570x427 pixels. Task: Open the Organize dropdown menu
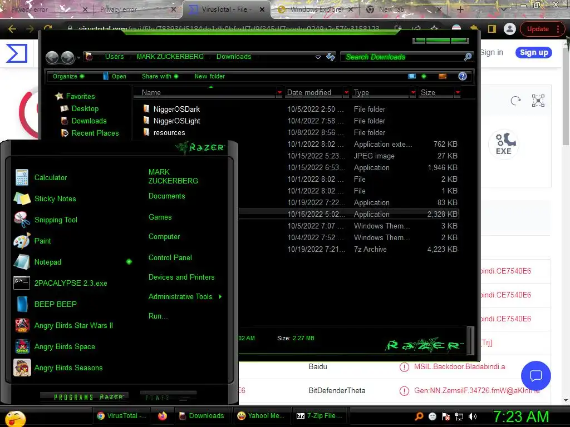coord(68,76)
